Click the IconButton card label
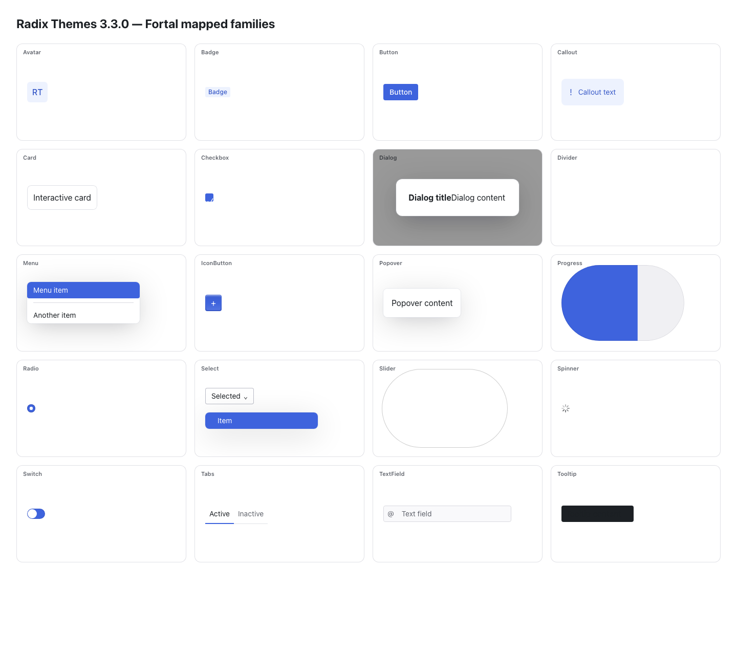 click(216, 263)
